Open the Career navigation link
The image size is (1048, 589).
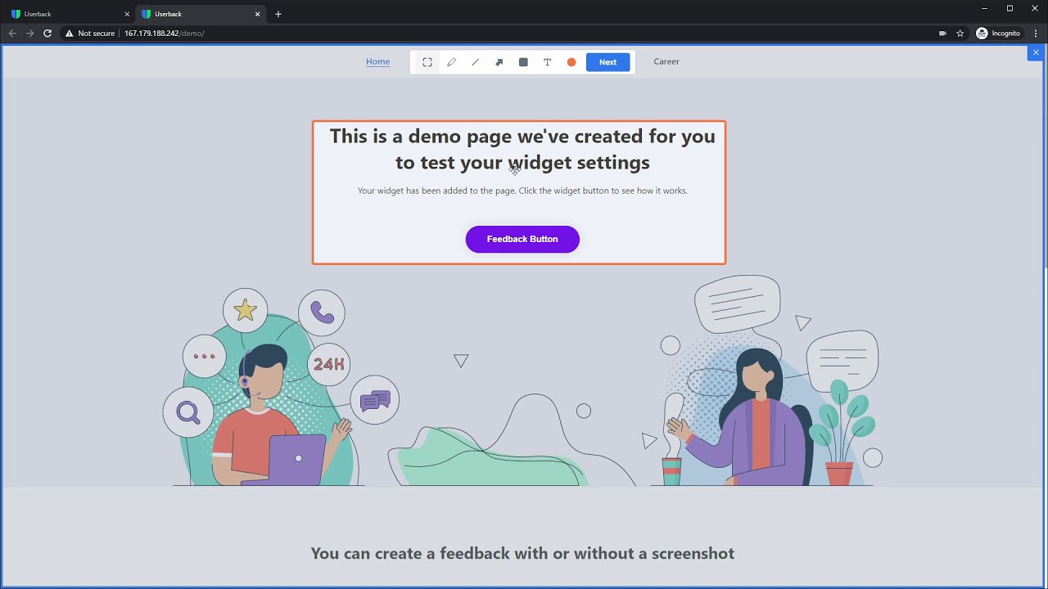[666, 61]
